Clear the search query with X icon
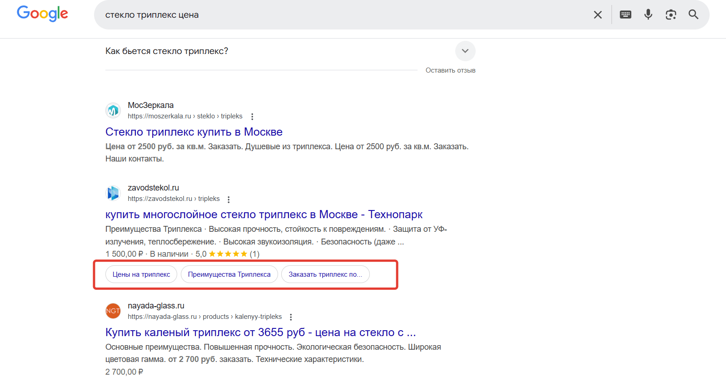726x386 pixels. pyautogui.click(x=598, y=15)
